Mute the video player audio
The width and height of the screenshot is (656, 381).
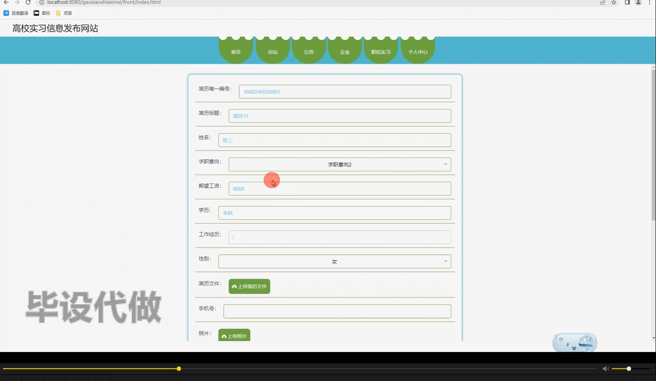pos(605,368)
